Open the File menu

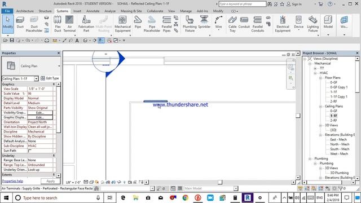point(7,11)
